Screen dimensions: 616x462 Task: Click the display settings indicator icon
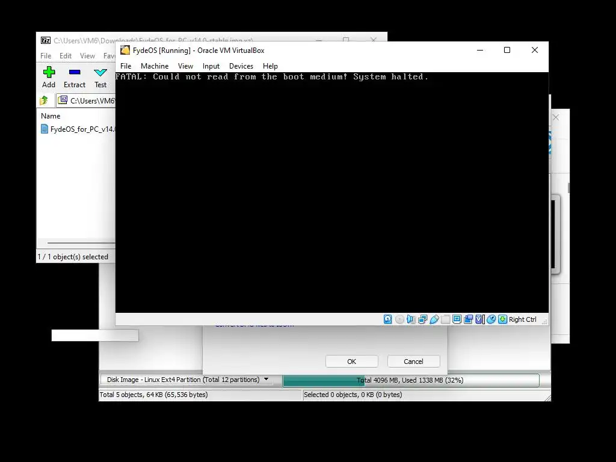(x=457, y=319)
